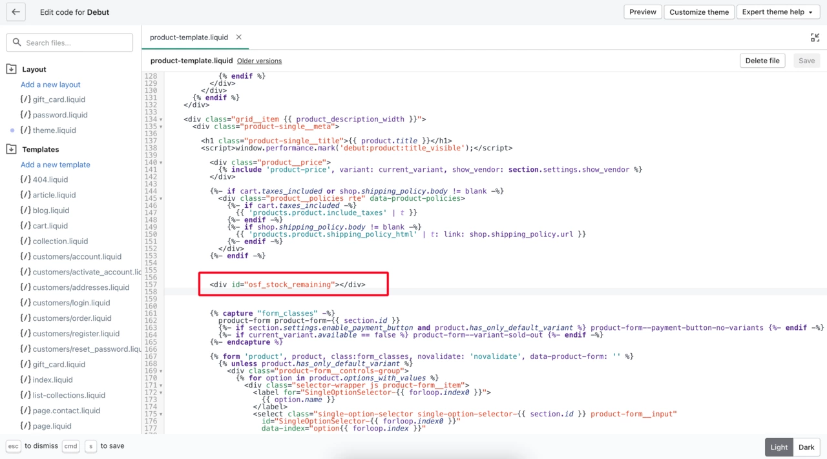Collapse code fold at line 169
The height and width of the screenshot is (459, 827).
click(161, 371)
